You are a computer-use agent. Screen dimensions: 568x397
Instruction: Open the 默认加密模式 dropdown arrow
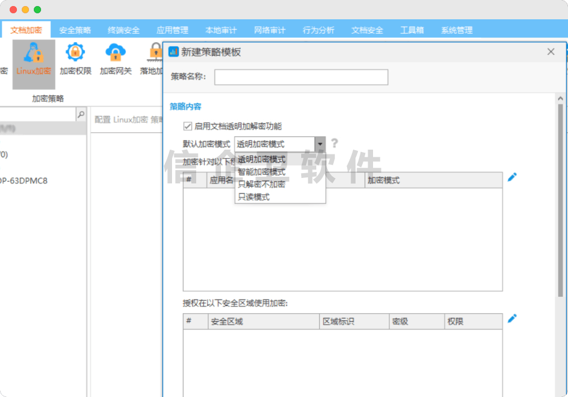click(x=321, y=144)
